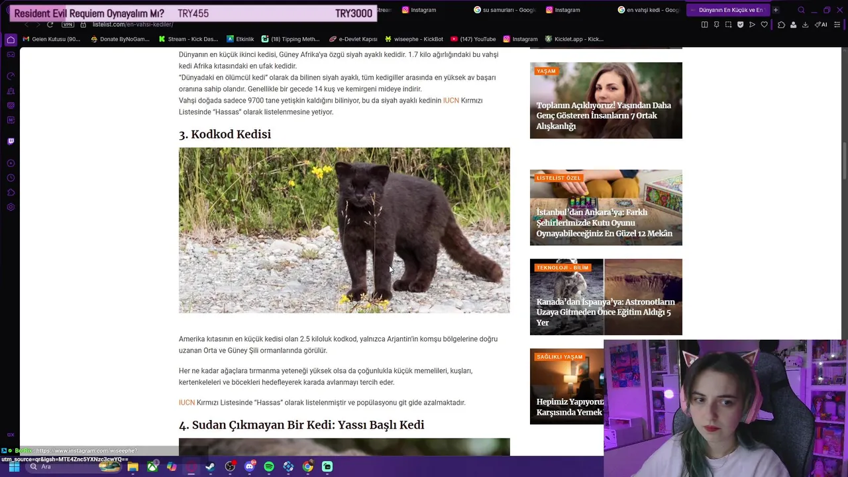This screenshot has width=848, height=477.
Task: Open OBS Studio from taskbar
Action: click(x=230, y=466)
